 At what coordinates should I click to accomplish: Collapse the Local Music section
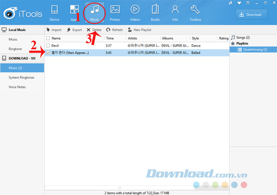(22, 30)
